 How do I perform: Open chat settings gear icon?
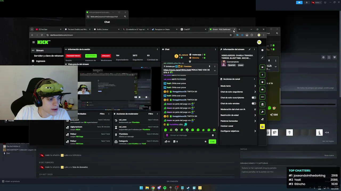tap(205, 142)
